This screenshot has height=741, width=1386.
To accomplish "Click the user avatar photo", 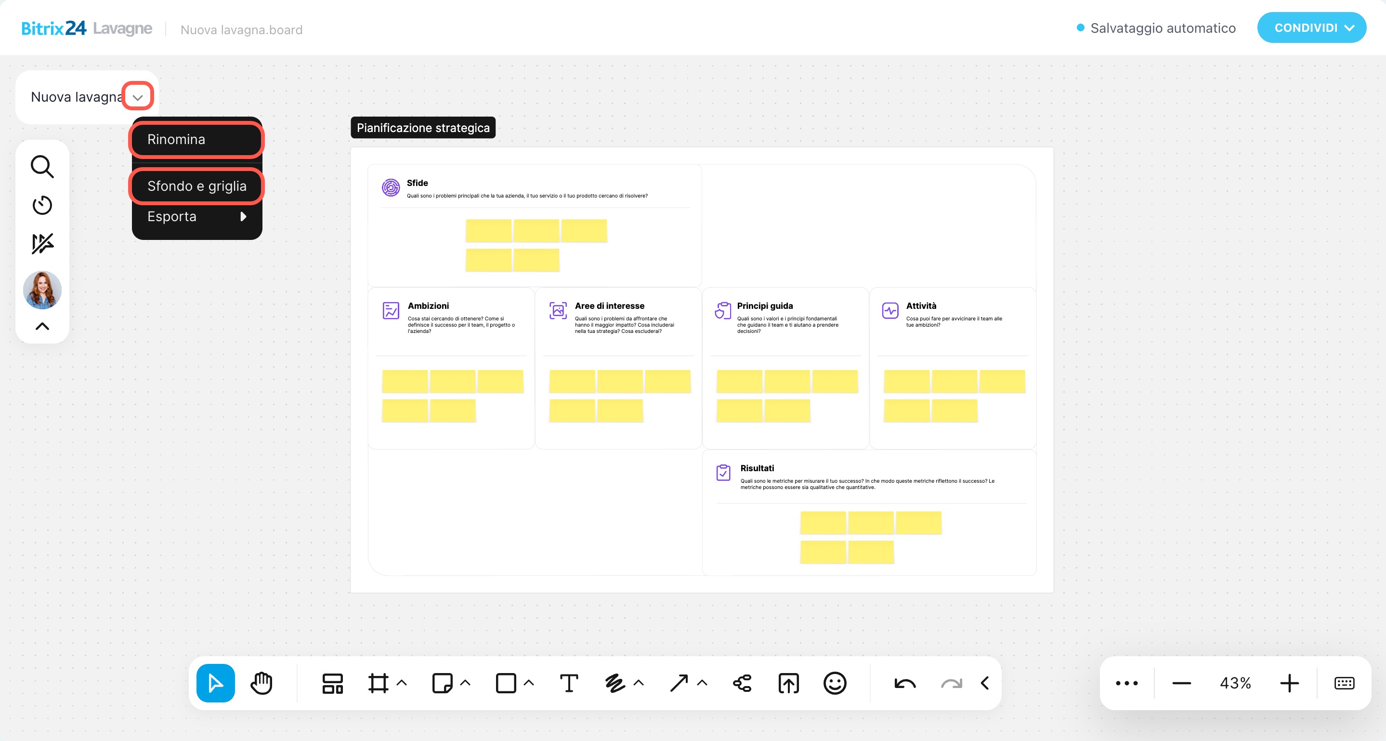I will click(42, 290).
